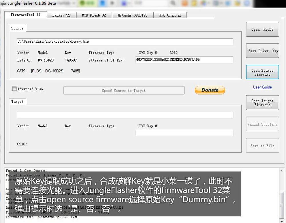
Task: Click the Manual Spoofing button
Action: coord(262,124)
